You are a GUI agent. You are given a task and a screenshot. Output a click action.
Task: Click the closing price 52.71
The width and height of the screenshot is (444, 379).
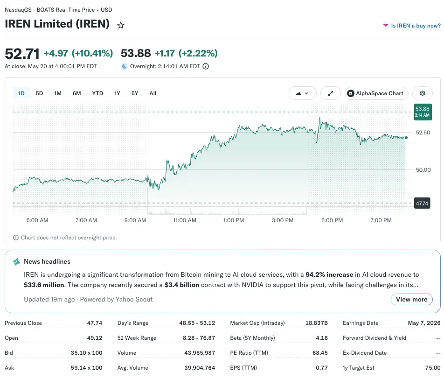tap(22, 54)
